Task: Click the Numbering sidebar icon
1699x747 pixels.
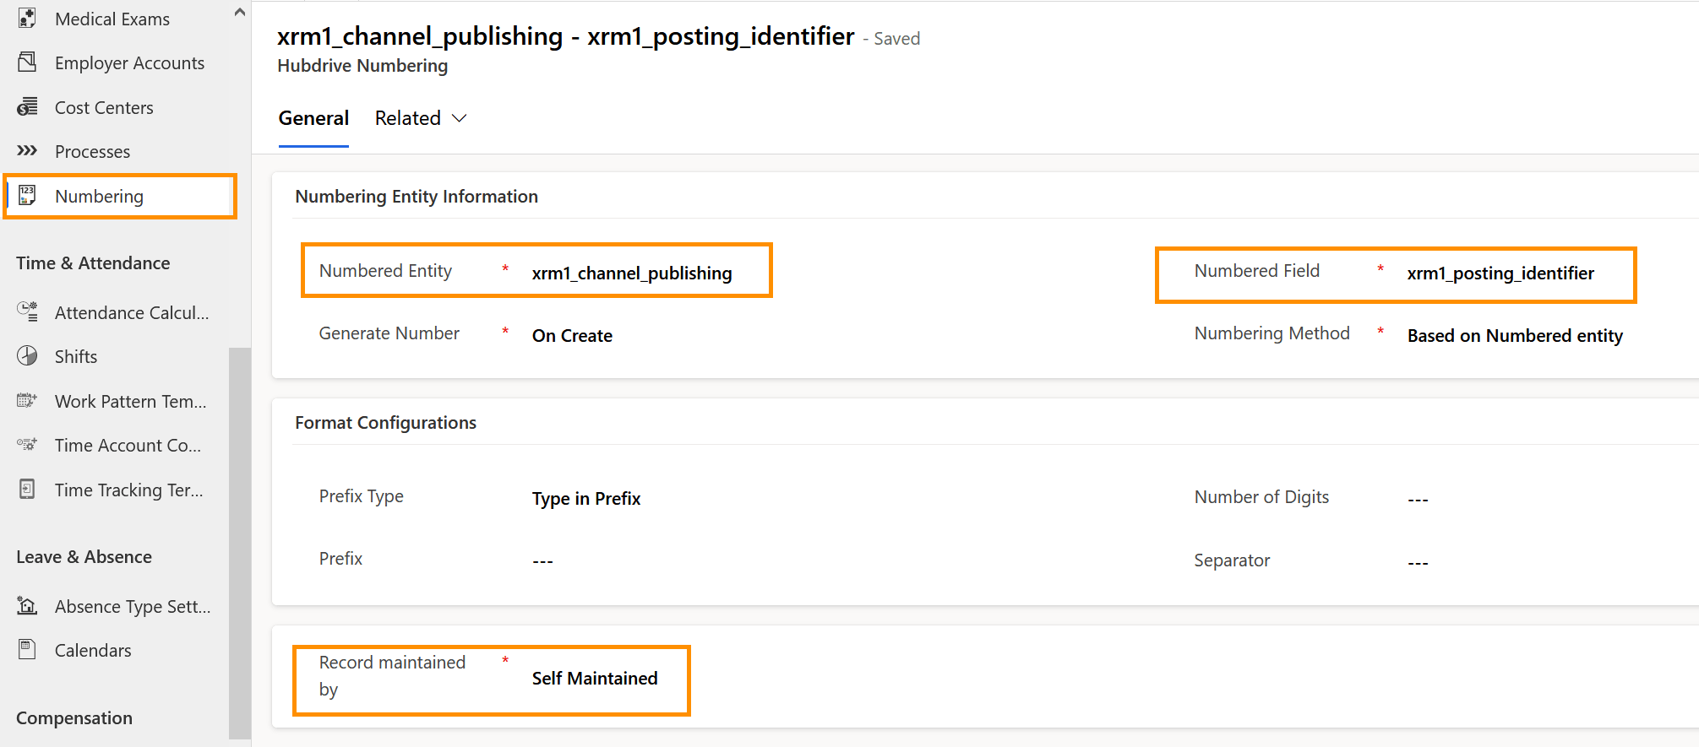Action: 27,196
